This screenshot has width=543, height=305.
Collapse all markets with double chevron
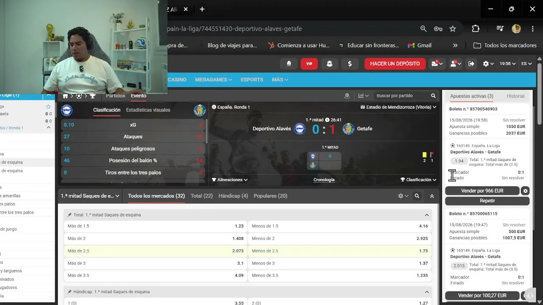(432, 196)
